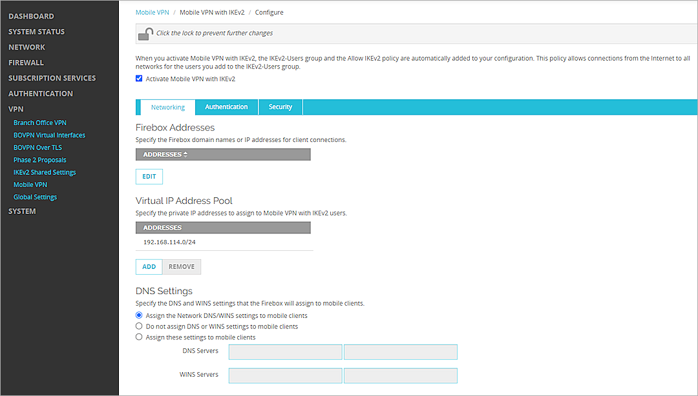Click Remove under Virtual IP Address Pool

(x=182, y=266)
